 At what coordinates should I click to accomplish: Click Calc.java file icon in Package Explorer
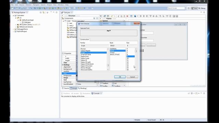[23, 22]
